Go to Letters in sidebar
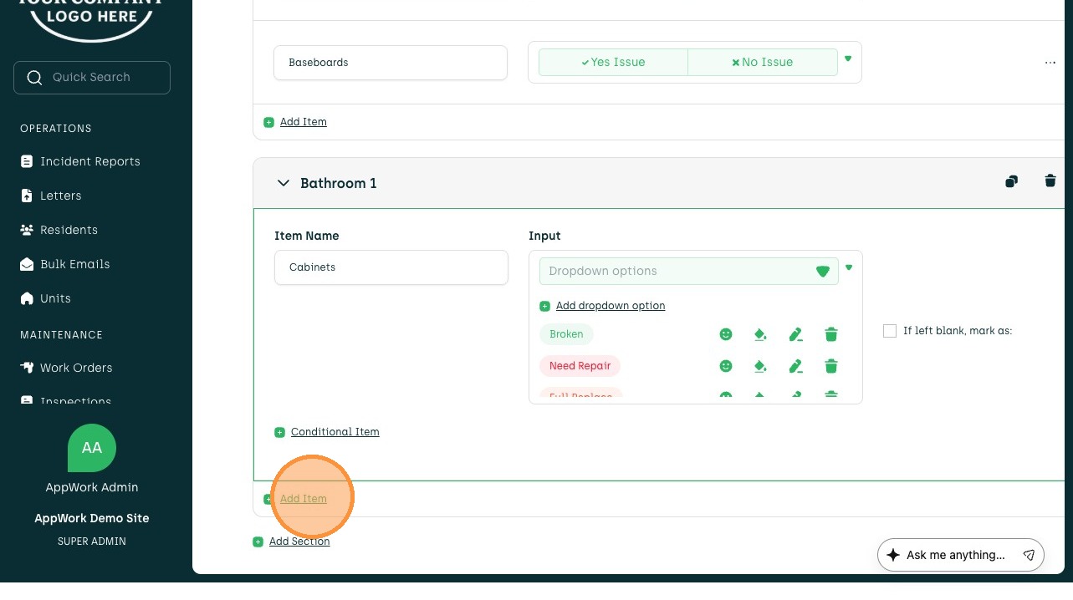The image size is (1073, 600). (61, 196)
